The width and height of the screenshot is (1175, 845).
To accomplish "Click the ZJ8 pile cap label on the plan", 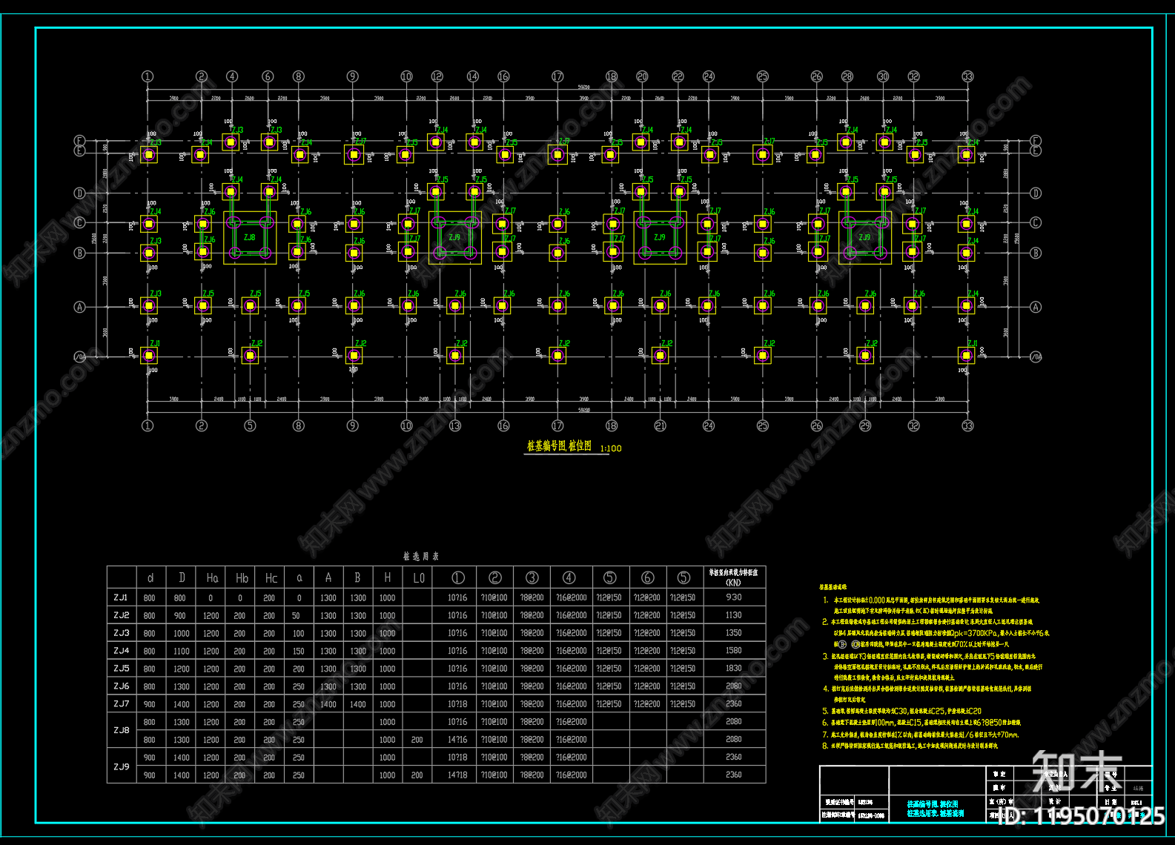I will click(250, 237).
